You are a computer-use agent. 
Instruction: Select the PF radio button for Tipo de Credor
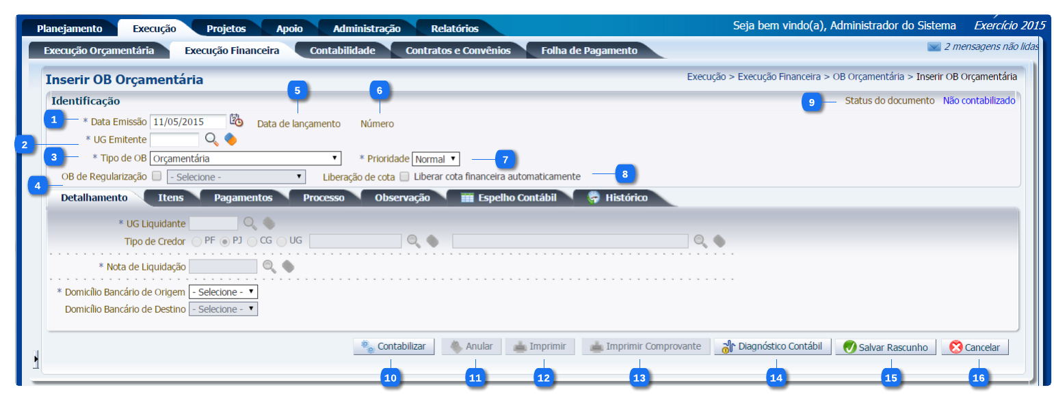[x=197, y=241]
